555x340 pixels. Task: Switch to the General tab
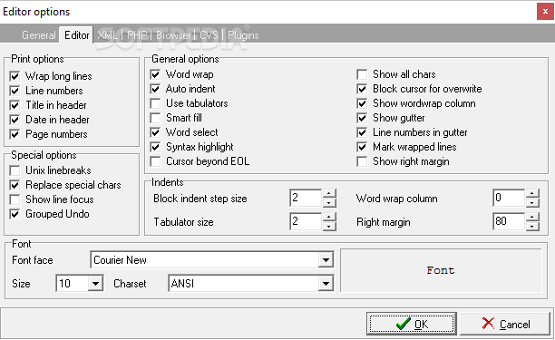39,35
